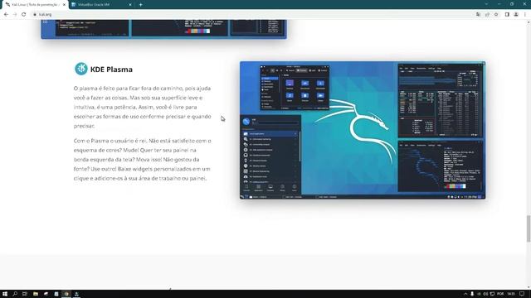531x298 pixels.
Task: Open File Explorer from the taskbar
Action: tap(35, 294)
